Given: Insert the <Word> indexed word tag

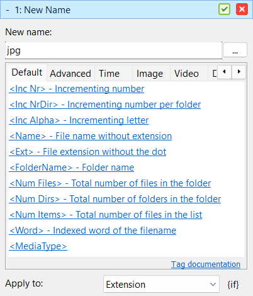Looking at the screenshot, I should (93, 231).
